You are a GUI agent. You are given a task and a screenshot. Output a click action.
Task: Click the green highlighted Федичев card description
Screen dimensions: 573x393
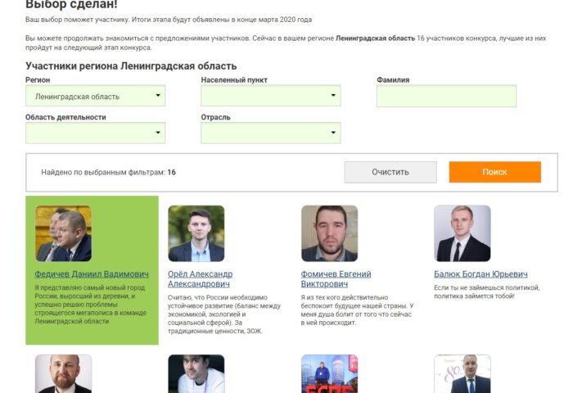pyautogui.click(x=91, y=305)
